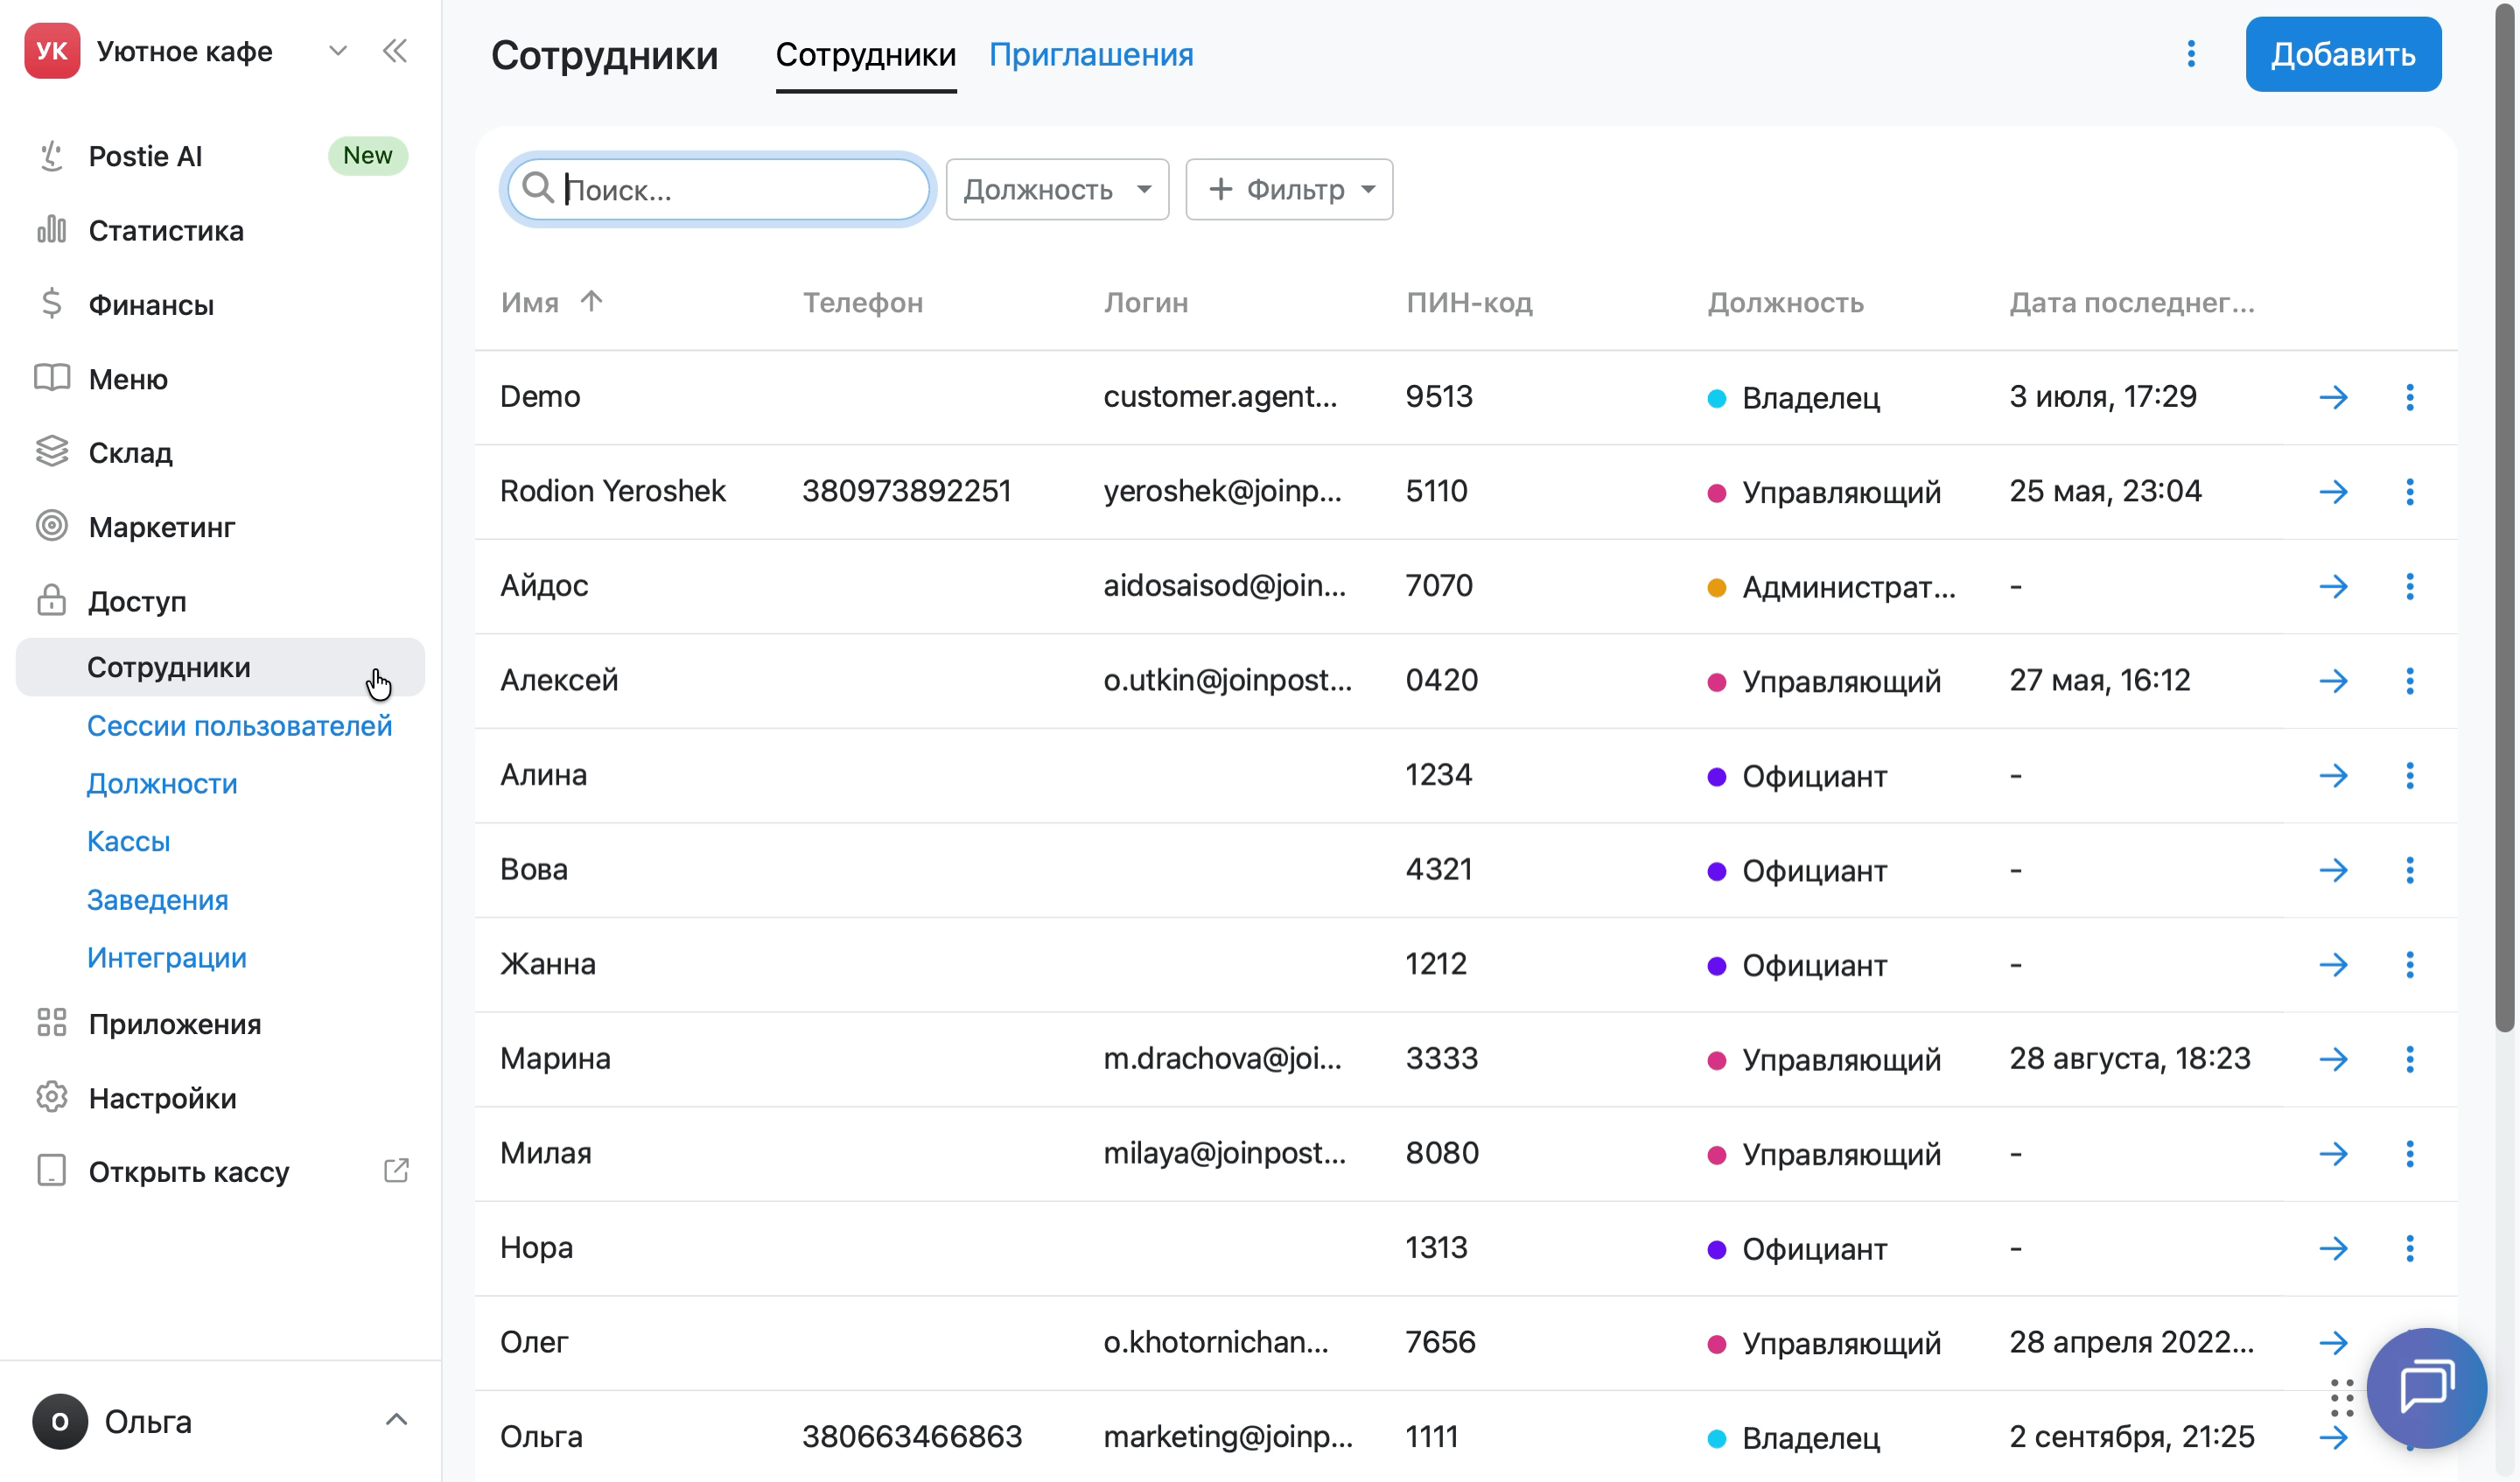
Task: Expand the Ольга user menu
Action: coord(396,1420)
